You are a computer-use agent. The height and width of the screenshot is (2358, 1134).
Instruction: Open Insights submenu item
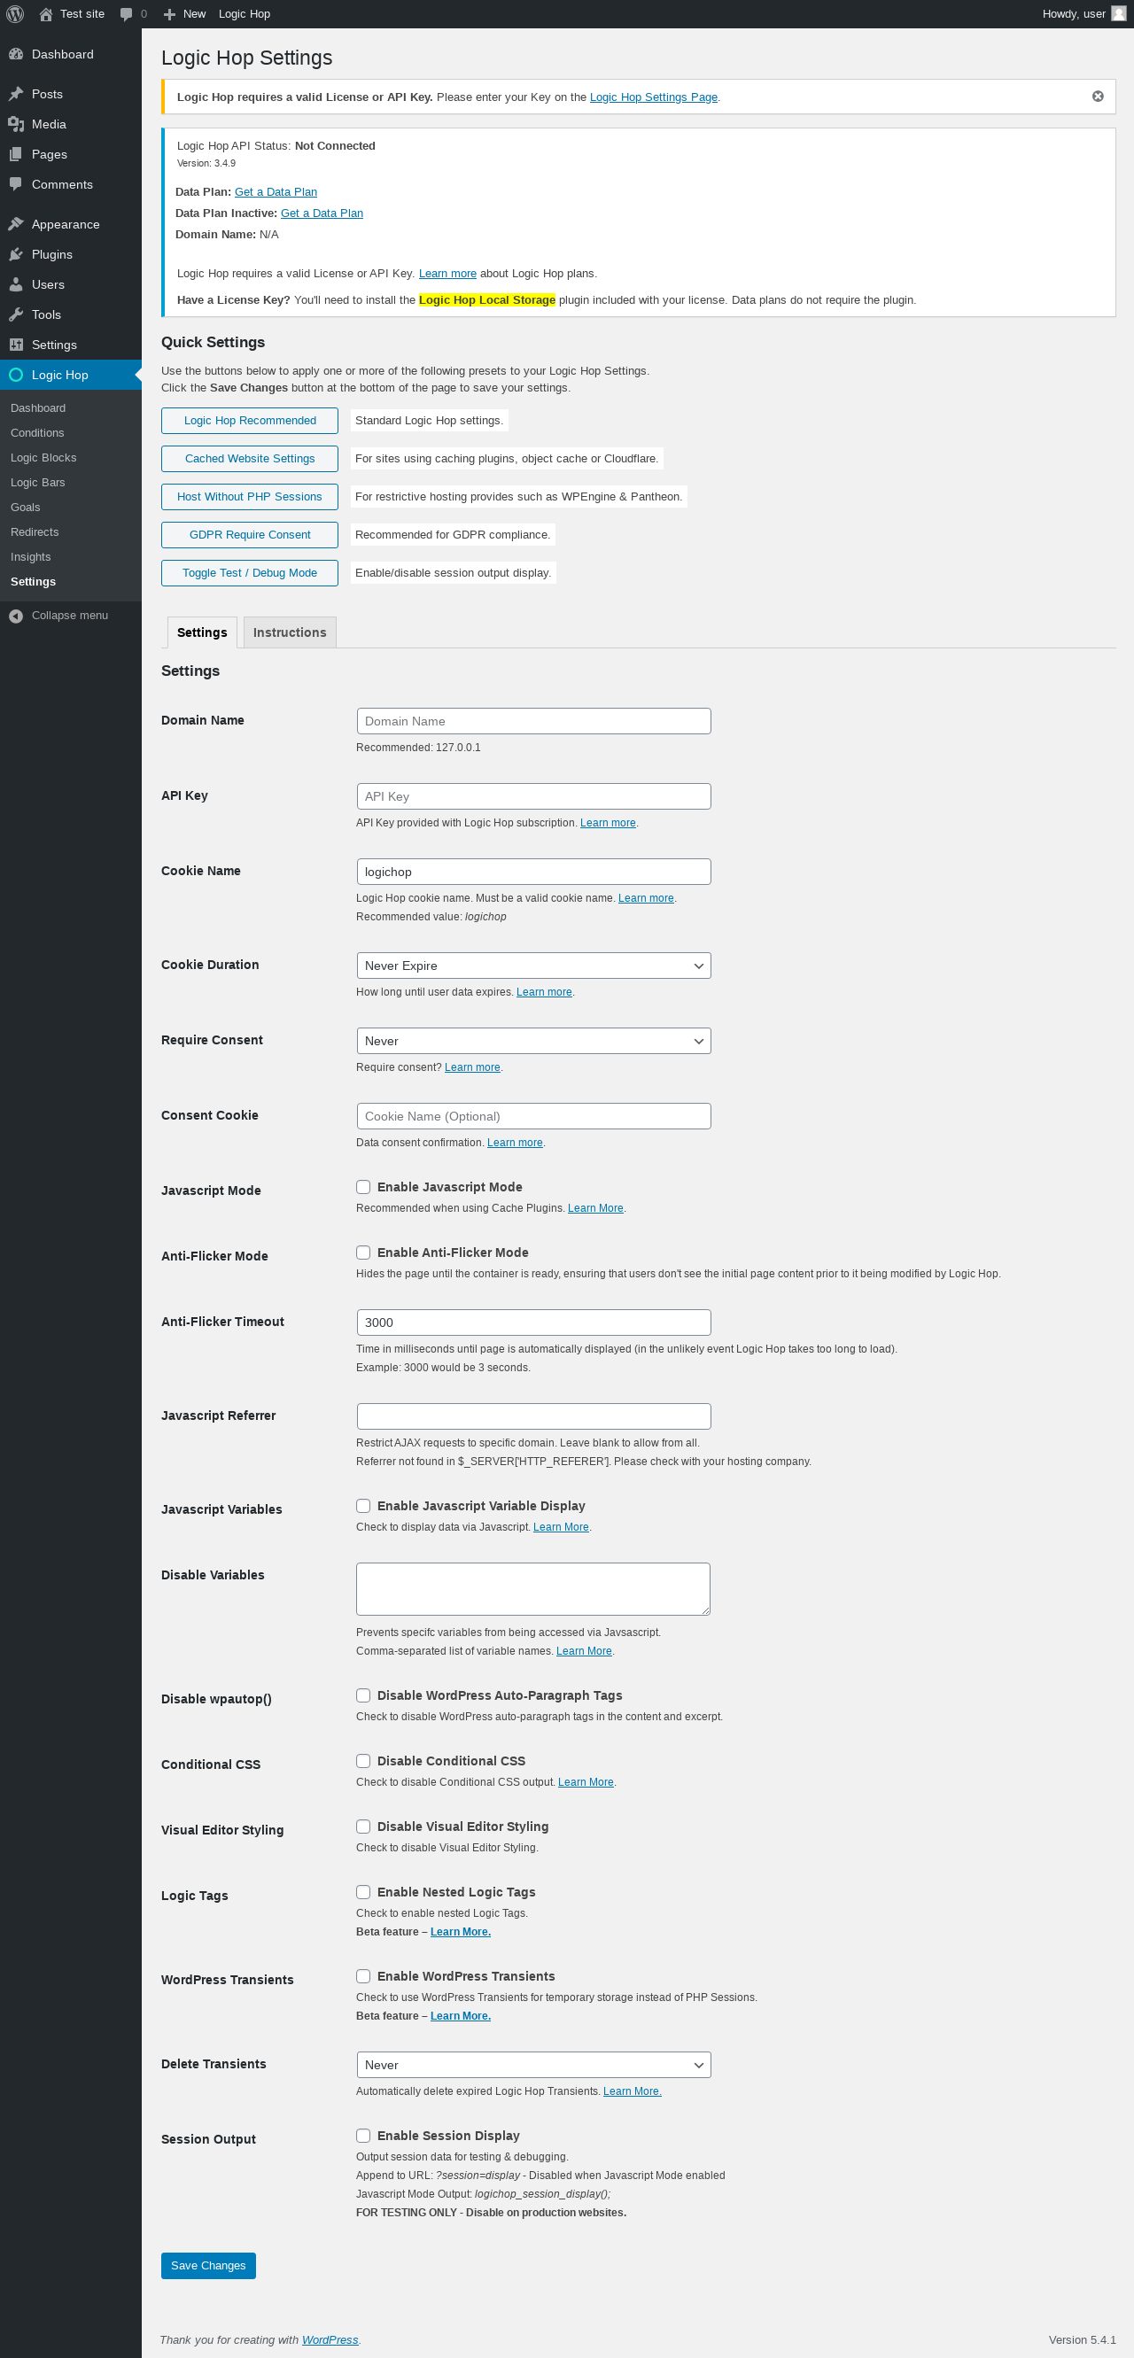tap(31, 556)
